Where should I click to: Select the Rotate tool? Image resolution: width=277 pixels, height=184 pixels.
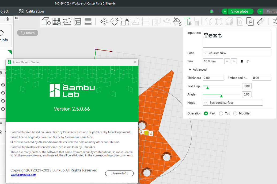(x=115, y=22)
